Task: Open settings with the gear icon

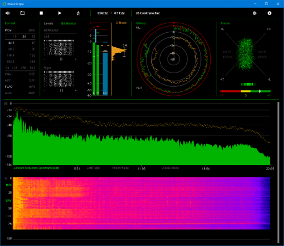Action: coord(254,13)
